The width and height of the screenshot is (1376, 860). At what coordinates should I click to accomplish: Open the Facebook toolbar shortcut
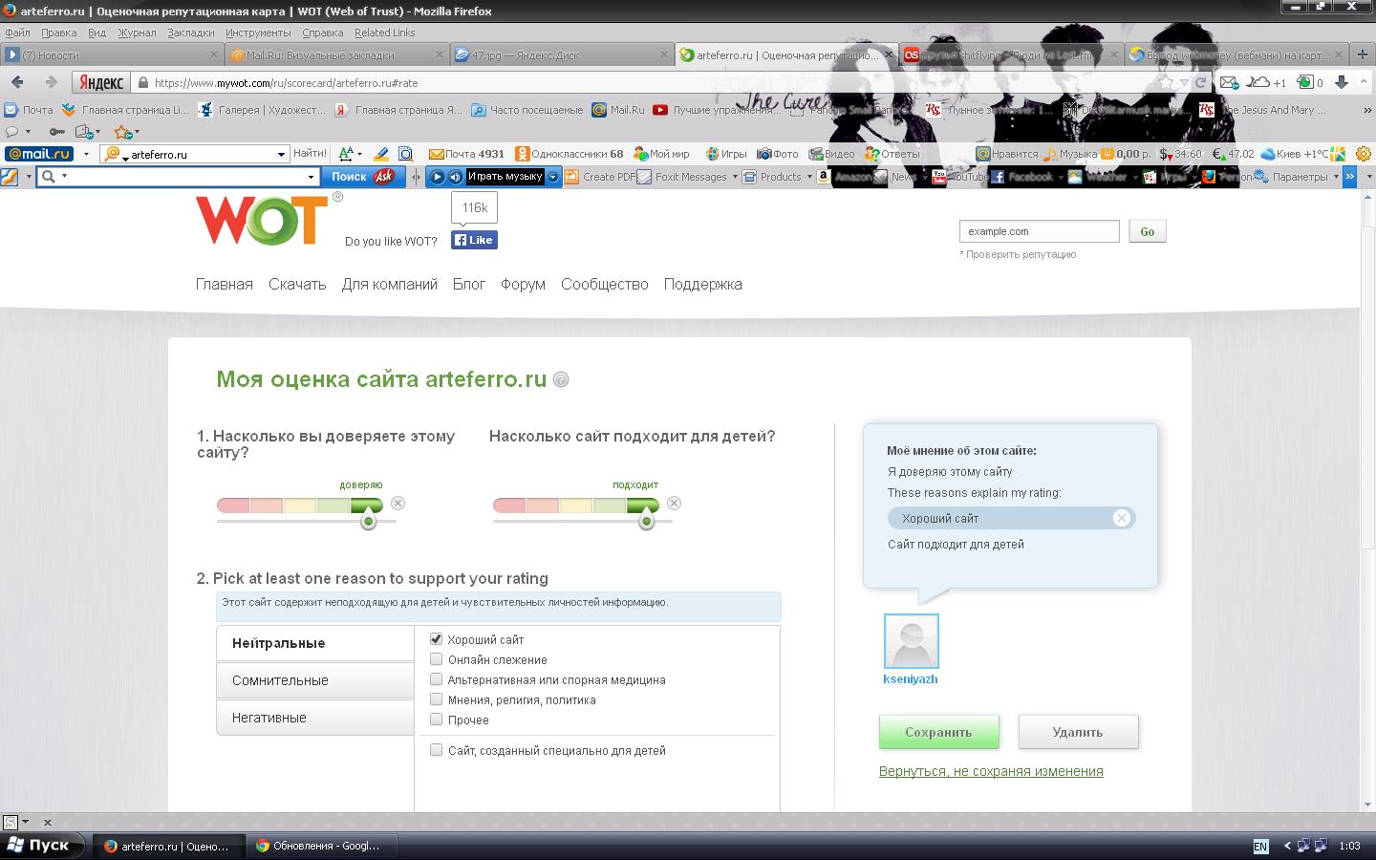pyautogui.click(x=1021, y=177)
